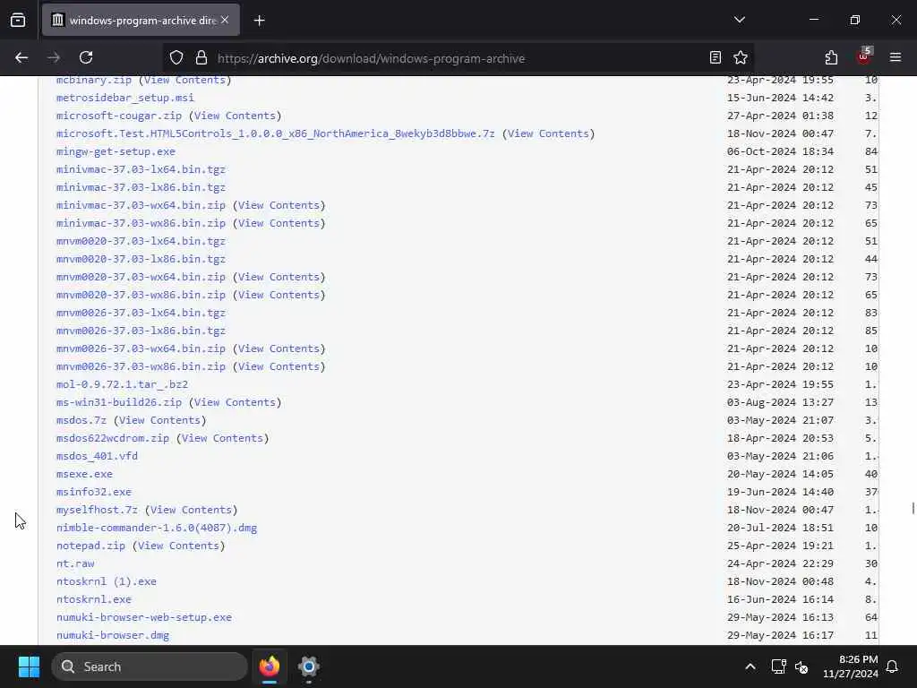View Contents of notepad.zip
The image size is (917, 688).
tap(178, 546)
